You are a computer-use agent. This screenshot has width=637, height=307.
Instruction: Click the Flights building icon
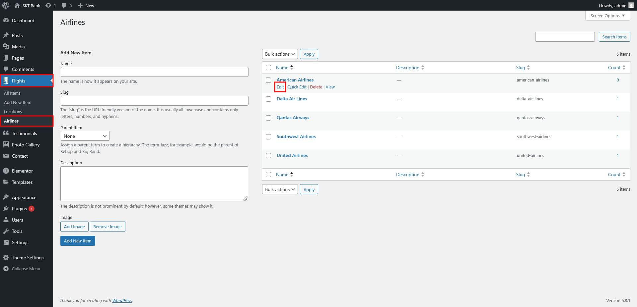tap(6, 80)
